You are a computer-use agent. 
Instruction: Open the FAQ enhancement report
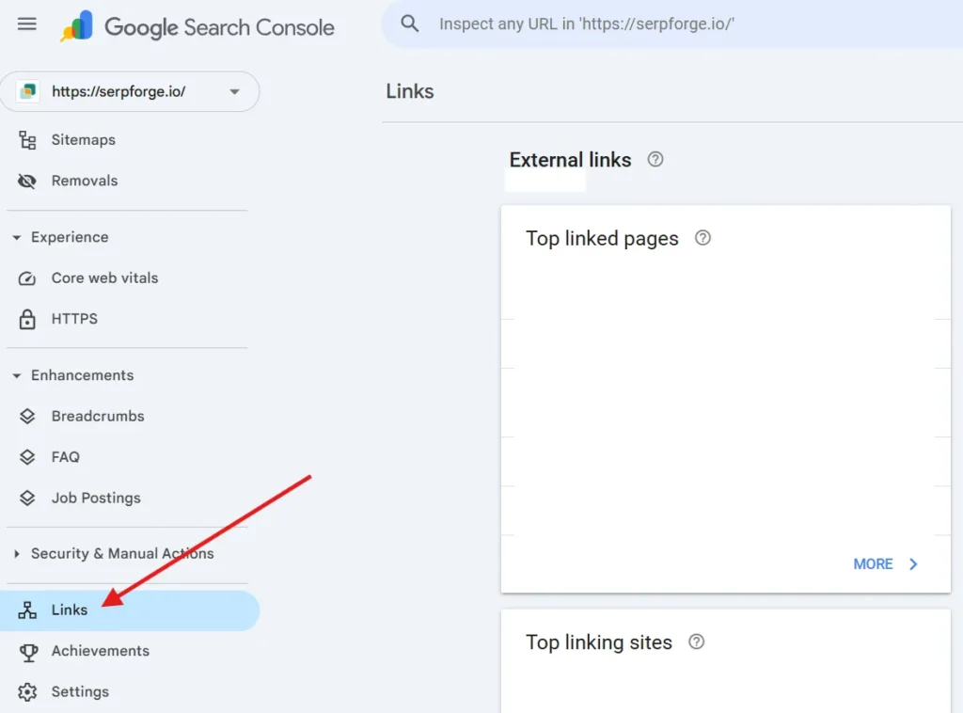(x=66, y=456)
